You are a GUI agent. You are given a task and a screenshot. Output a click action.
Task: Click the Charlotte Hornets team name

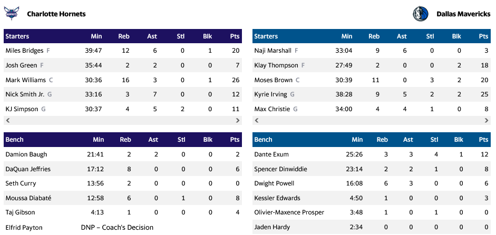pos(56,14)
